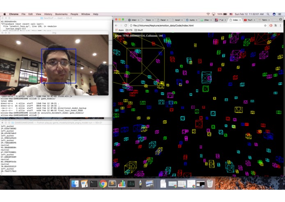The height and width of the screenshot is (202, 285).
Task: Open the ITS bookmarks folder
Action: click(129, 30)
